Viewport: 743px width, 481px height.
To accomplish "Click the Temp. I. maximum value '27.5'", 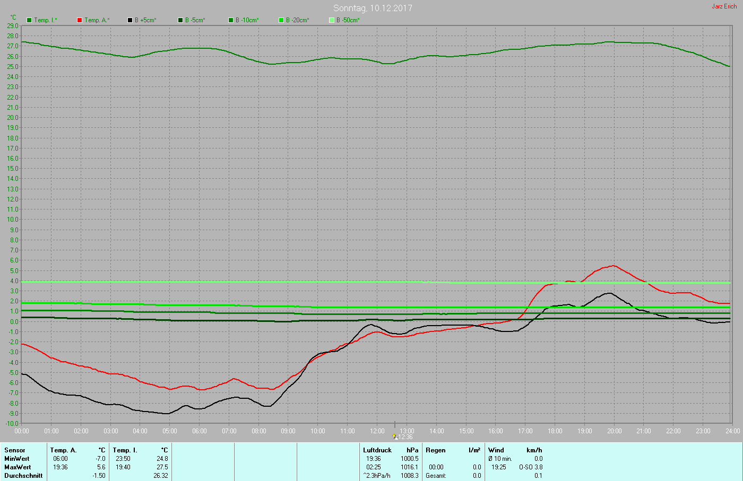I will (x=162, y=467).
